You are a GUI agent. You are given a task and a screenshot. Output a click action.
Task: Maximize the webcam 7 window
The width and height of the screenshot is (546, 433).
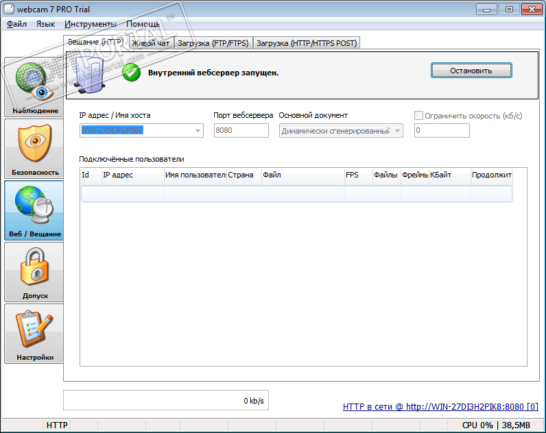[509, 10]
